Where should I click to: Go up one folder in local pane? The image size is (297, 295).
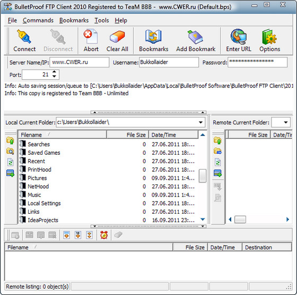point(10,141)
